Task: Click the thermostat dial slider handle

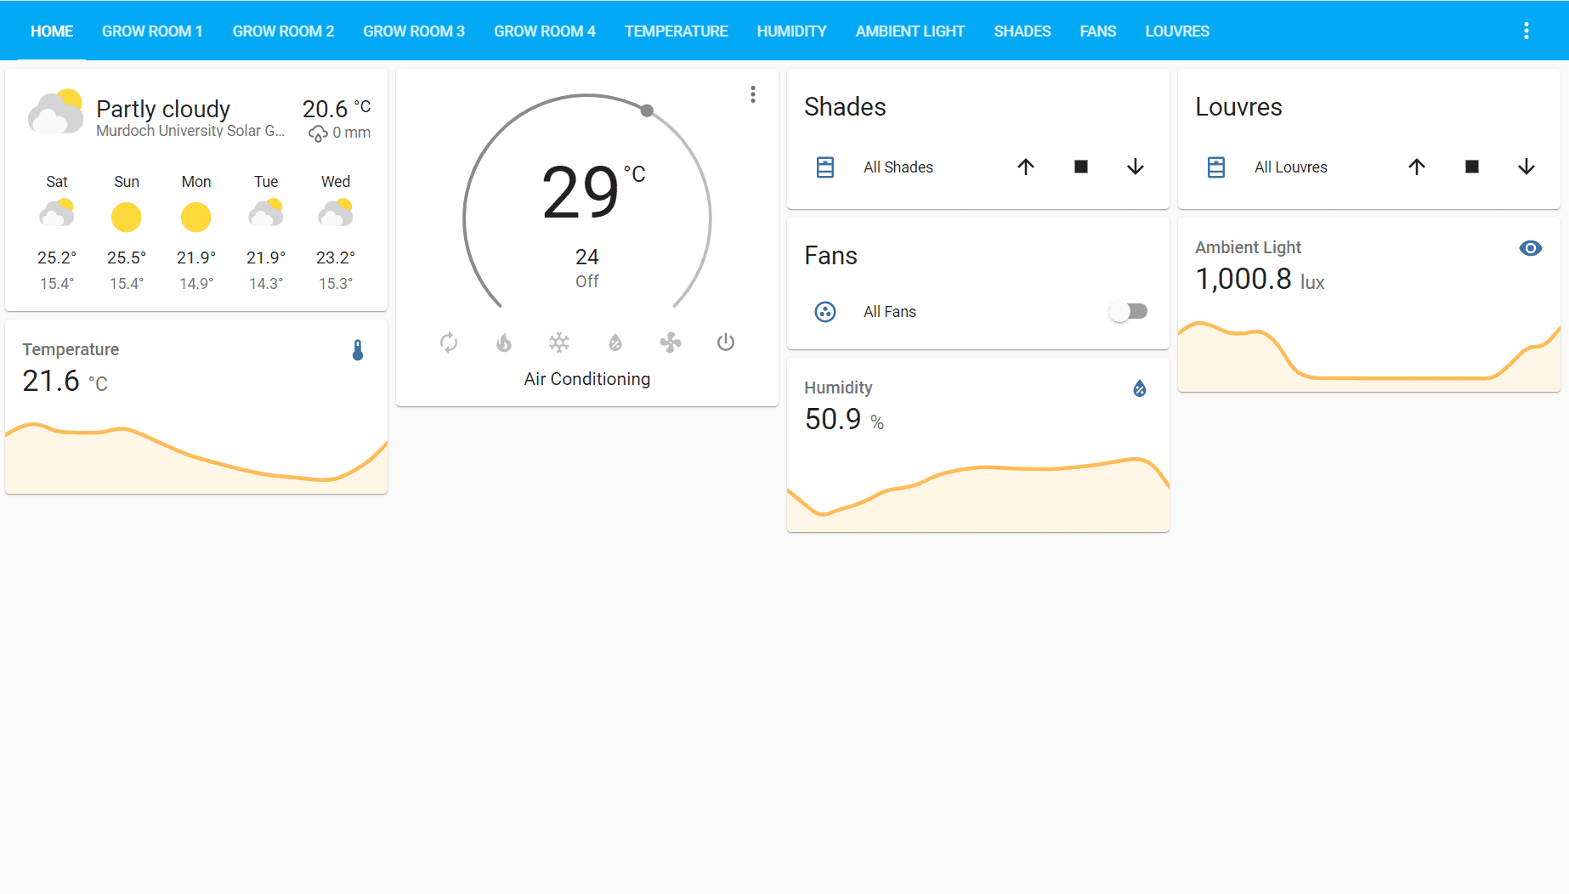Action: tap(647, 110)
